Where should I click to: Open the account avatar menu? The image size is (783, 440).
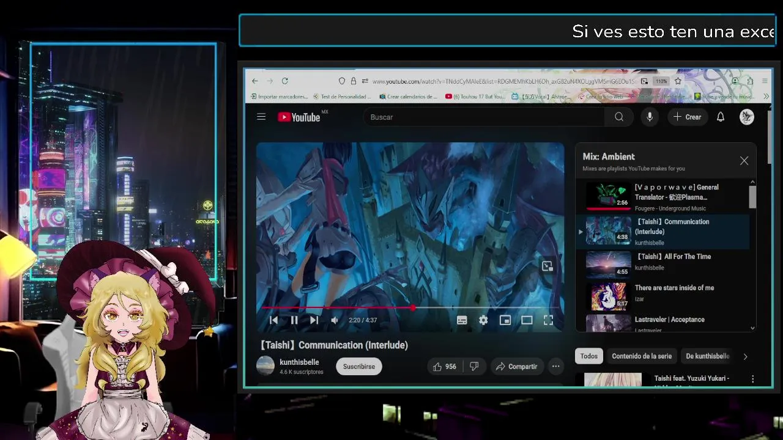click(746, 117)
